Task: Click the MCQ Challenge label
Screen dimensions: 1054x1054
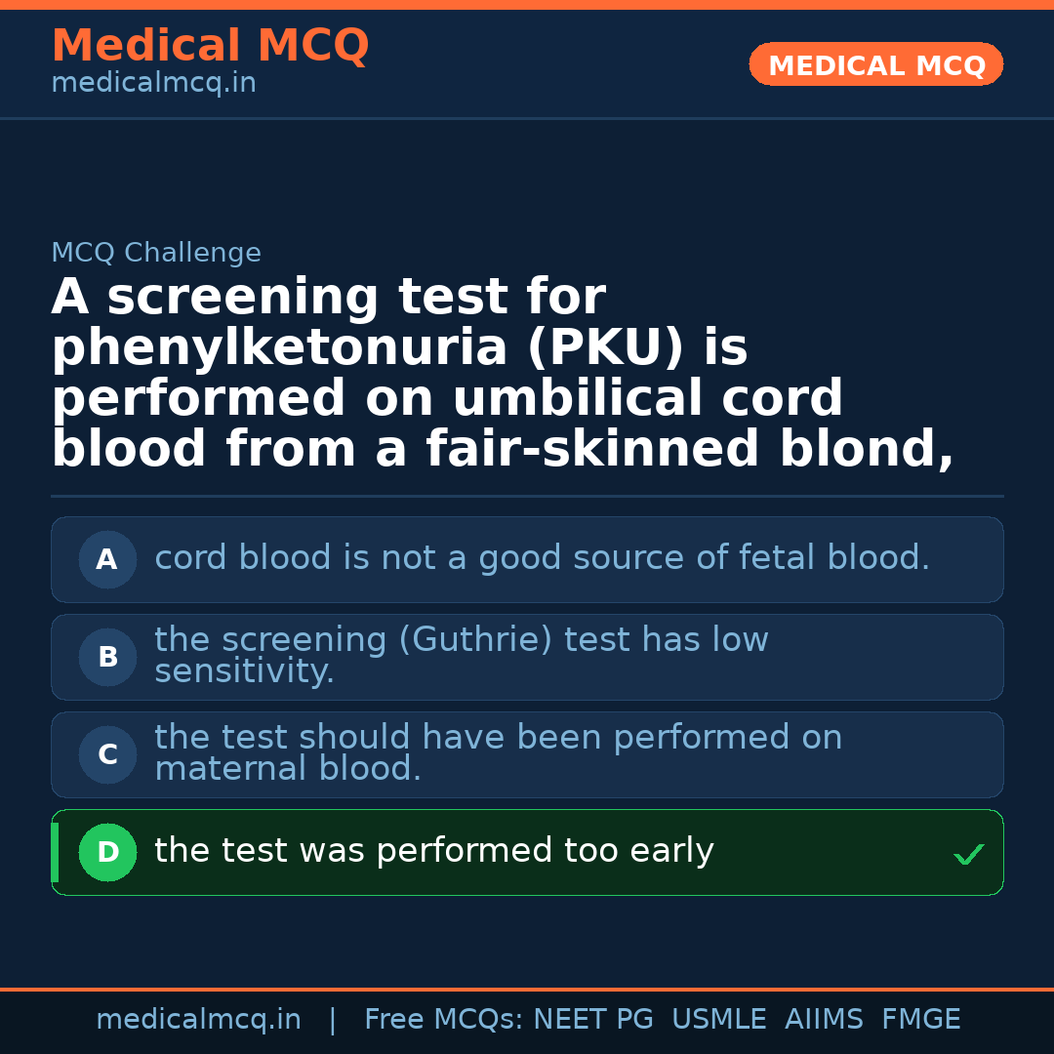Action: tap(156, 254)
